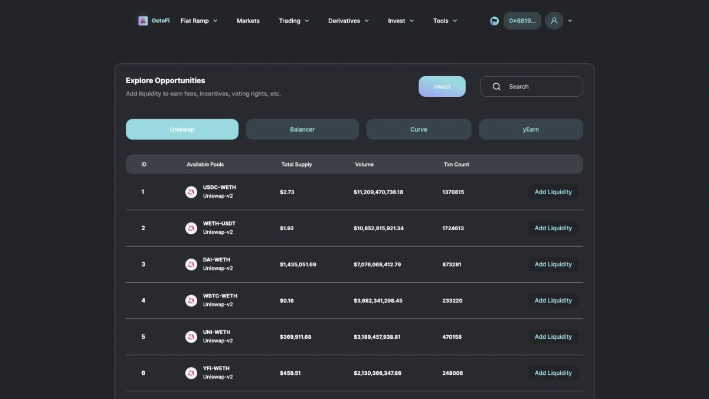Click the gradient Invest button
The height and width of the screenshot is (399, 709).
click(442, 86)
